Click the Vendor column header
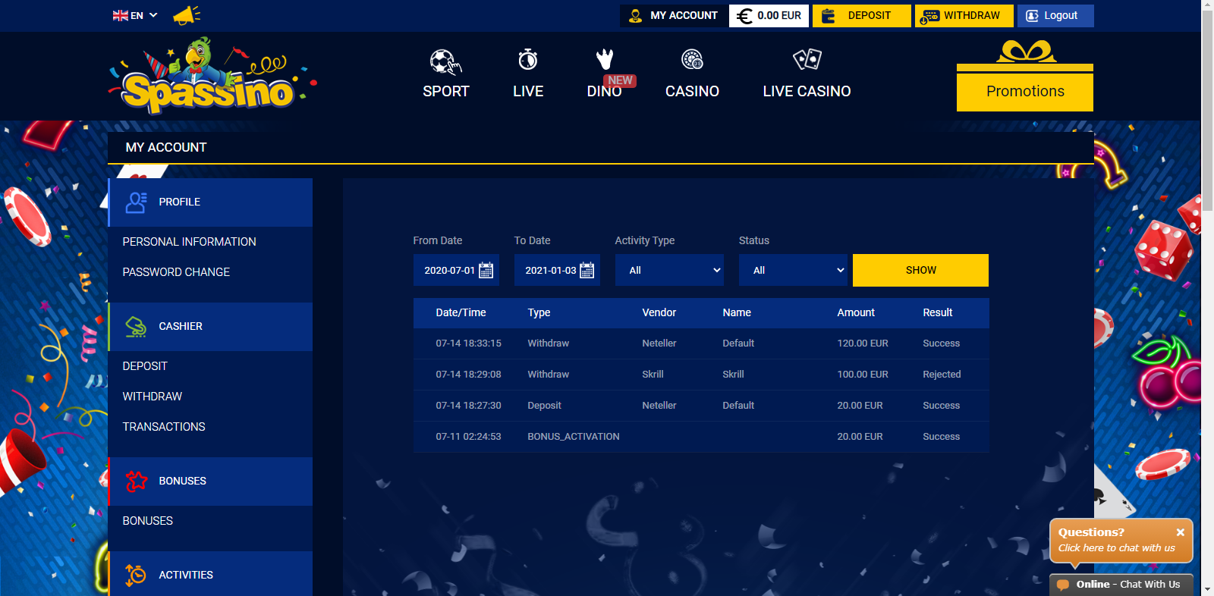The image size is (1214, 596). click(x=659, y=312)
